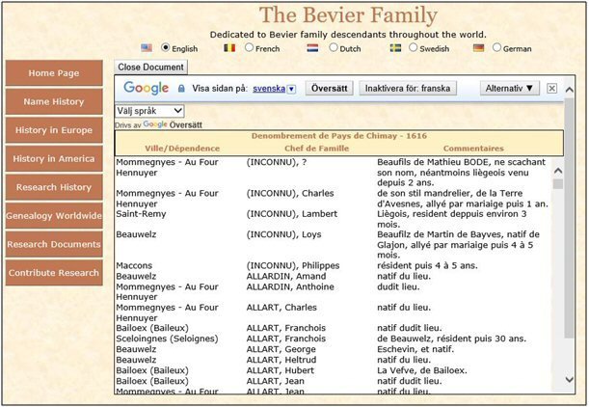Image resolution: width=589 pixels, height=407 pixels.
Task: Click the United States flag icon
Action: coord(147,47)
